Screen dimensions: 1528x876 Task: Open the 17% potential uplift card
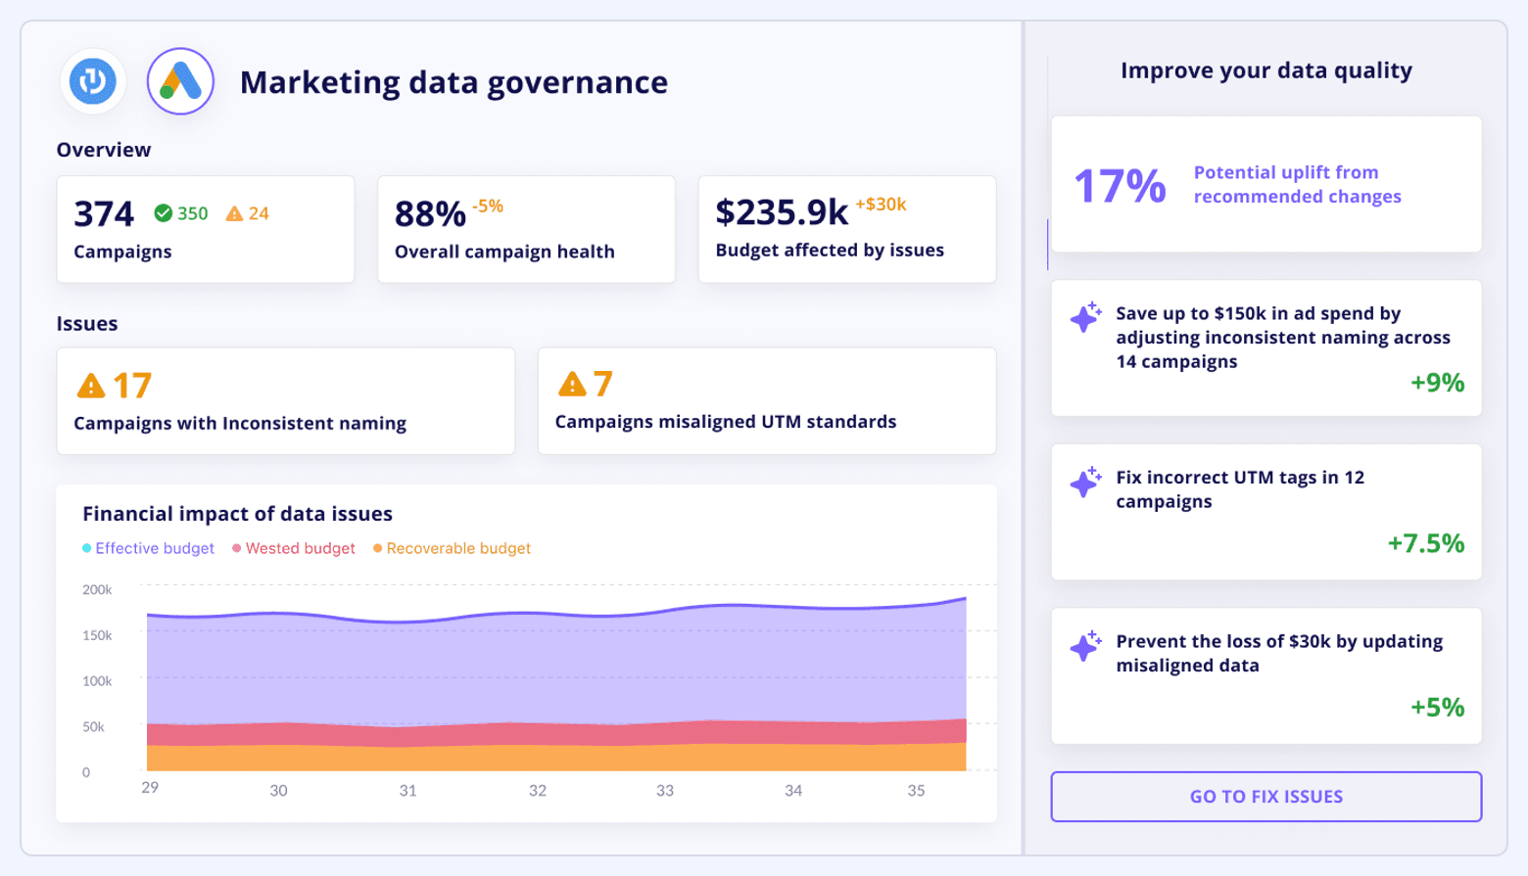coord(1265,183)
